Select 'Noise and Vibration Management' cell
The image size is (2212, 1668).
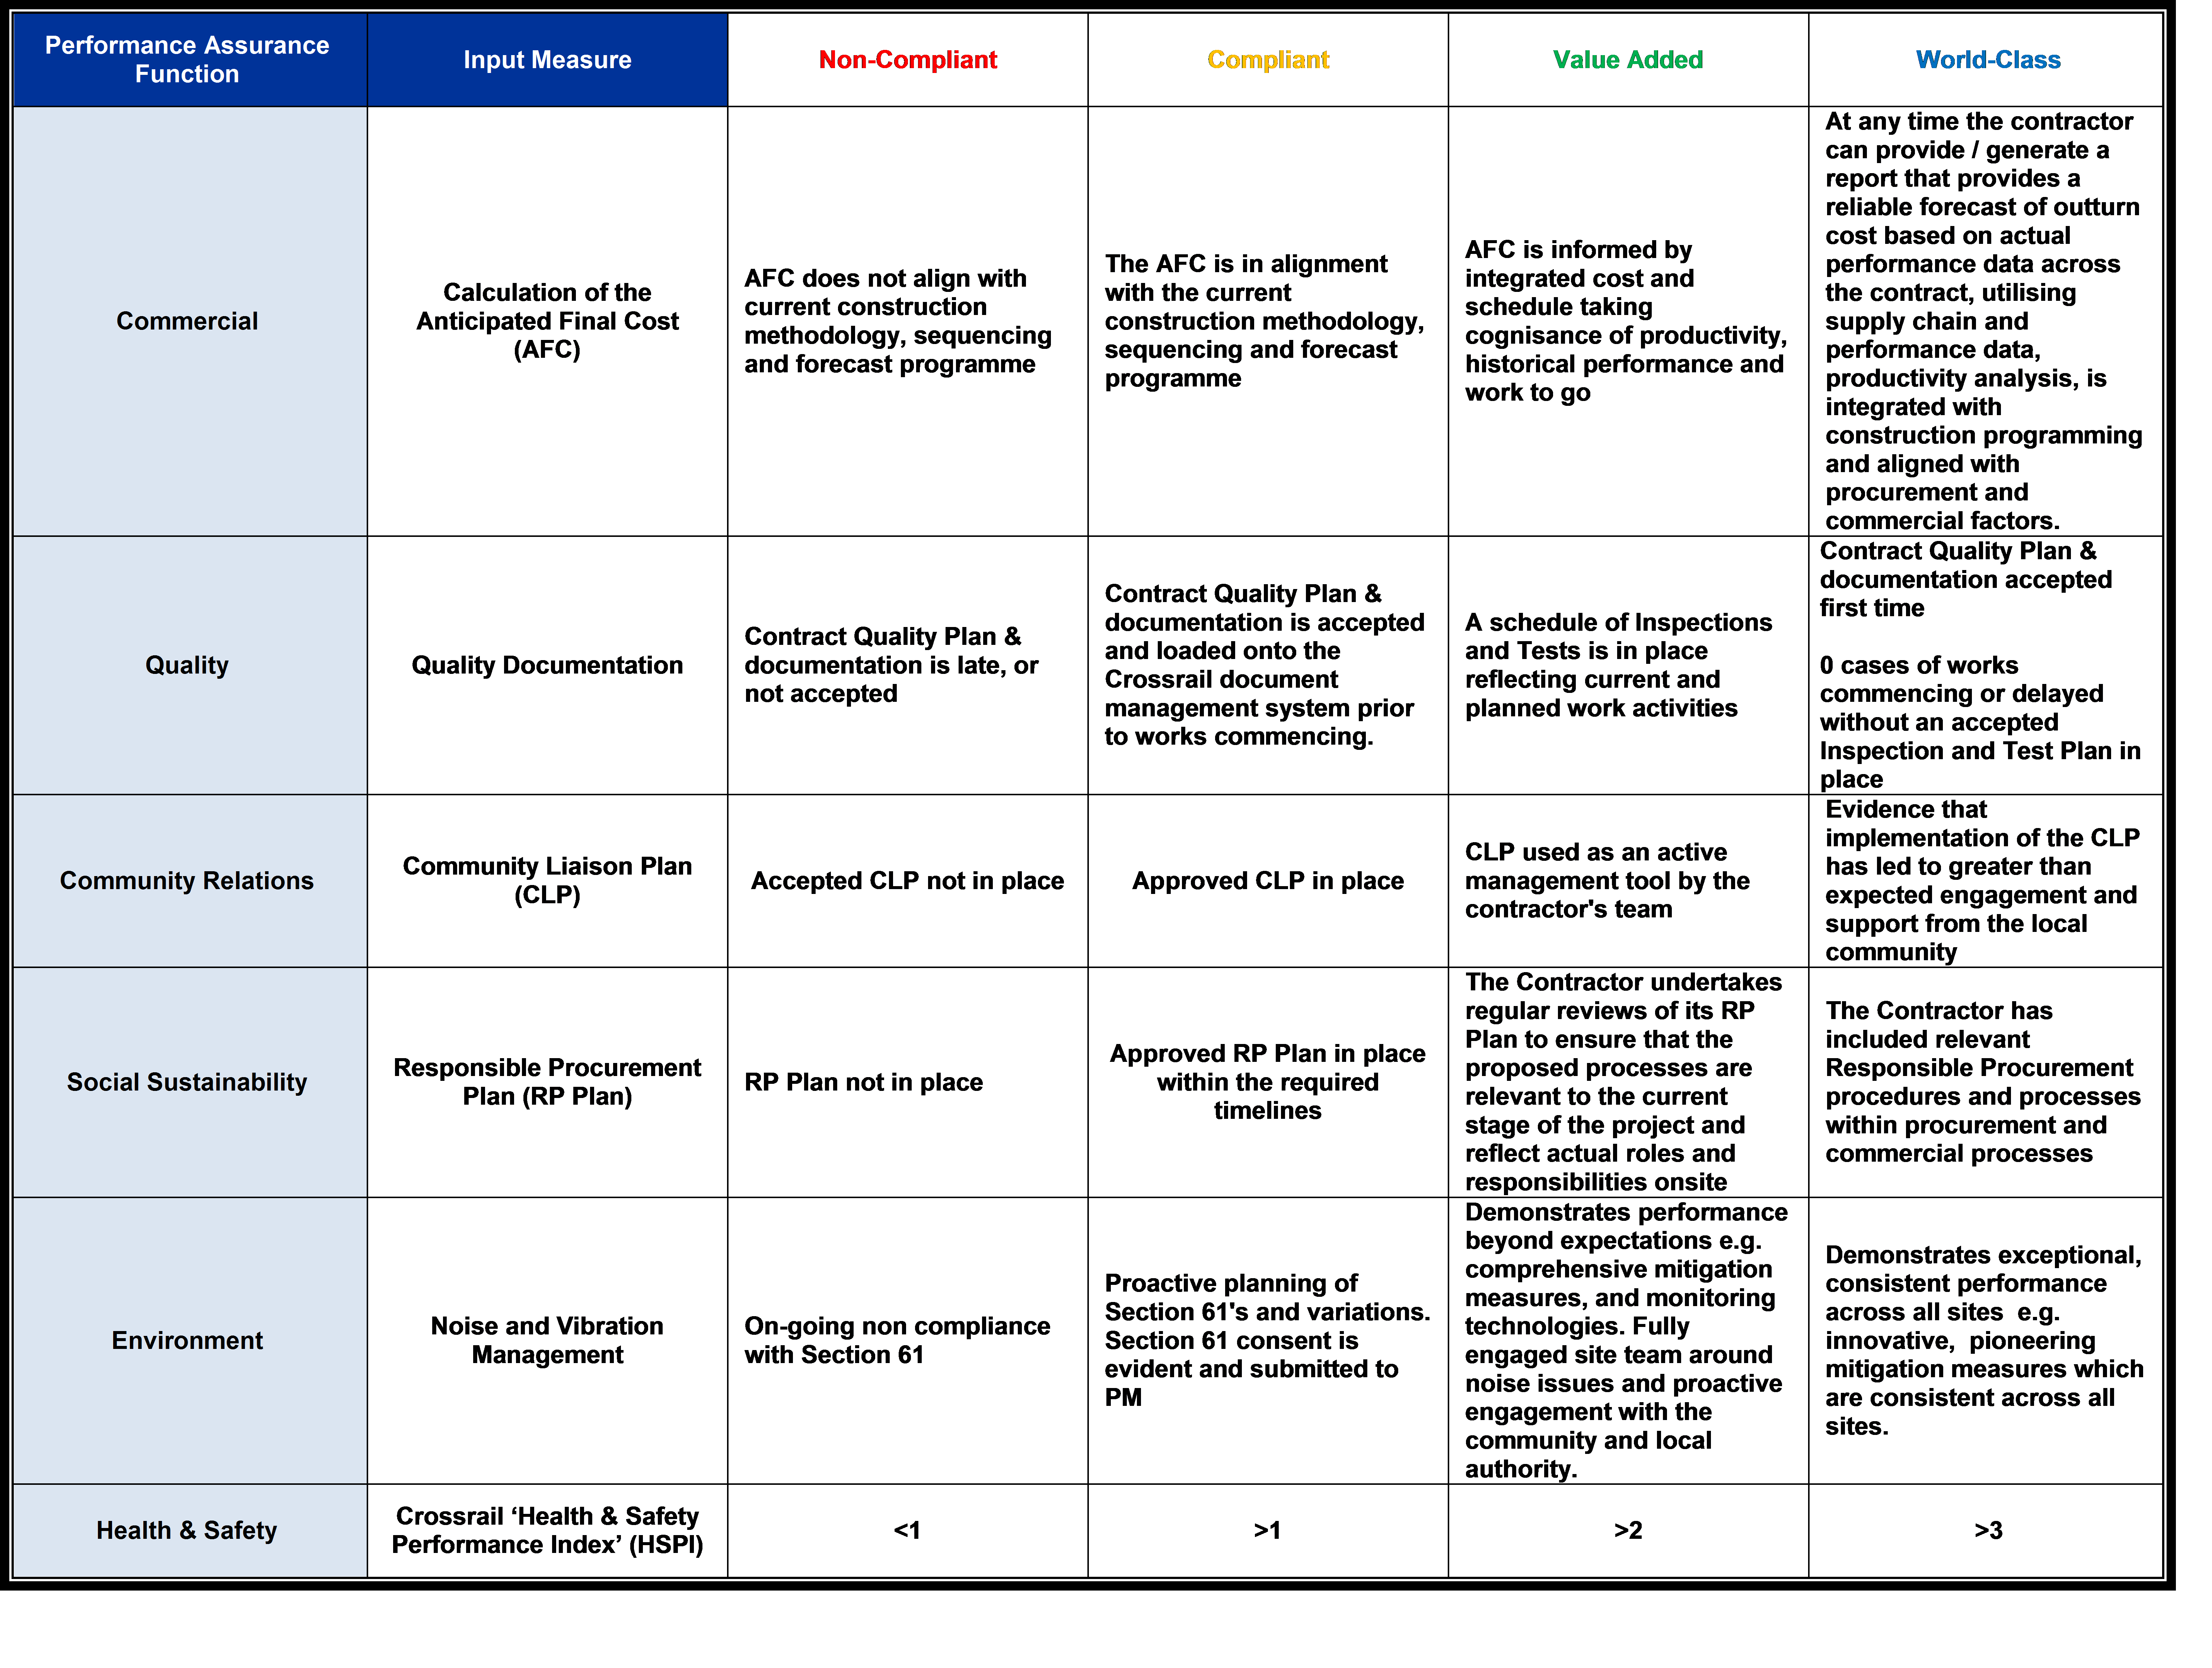tap(547, 1341)
